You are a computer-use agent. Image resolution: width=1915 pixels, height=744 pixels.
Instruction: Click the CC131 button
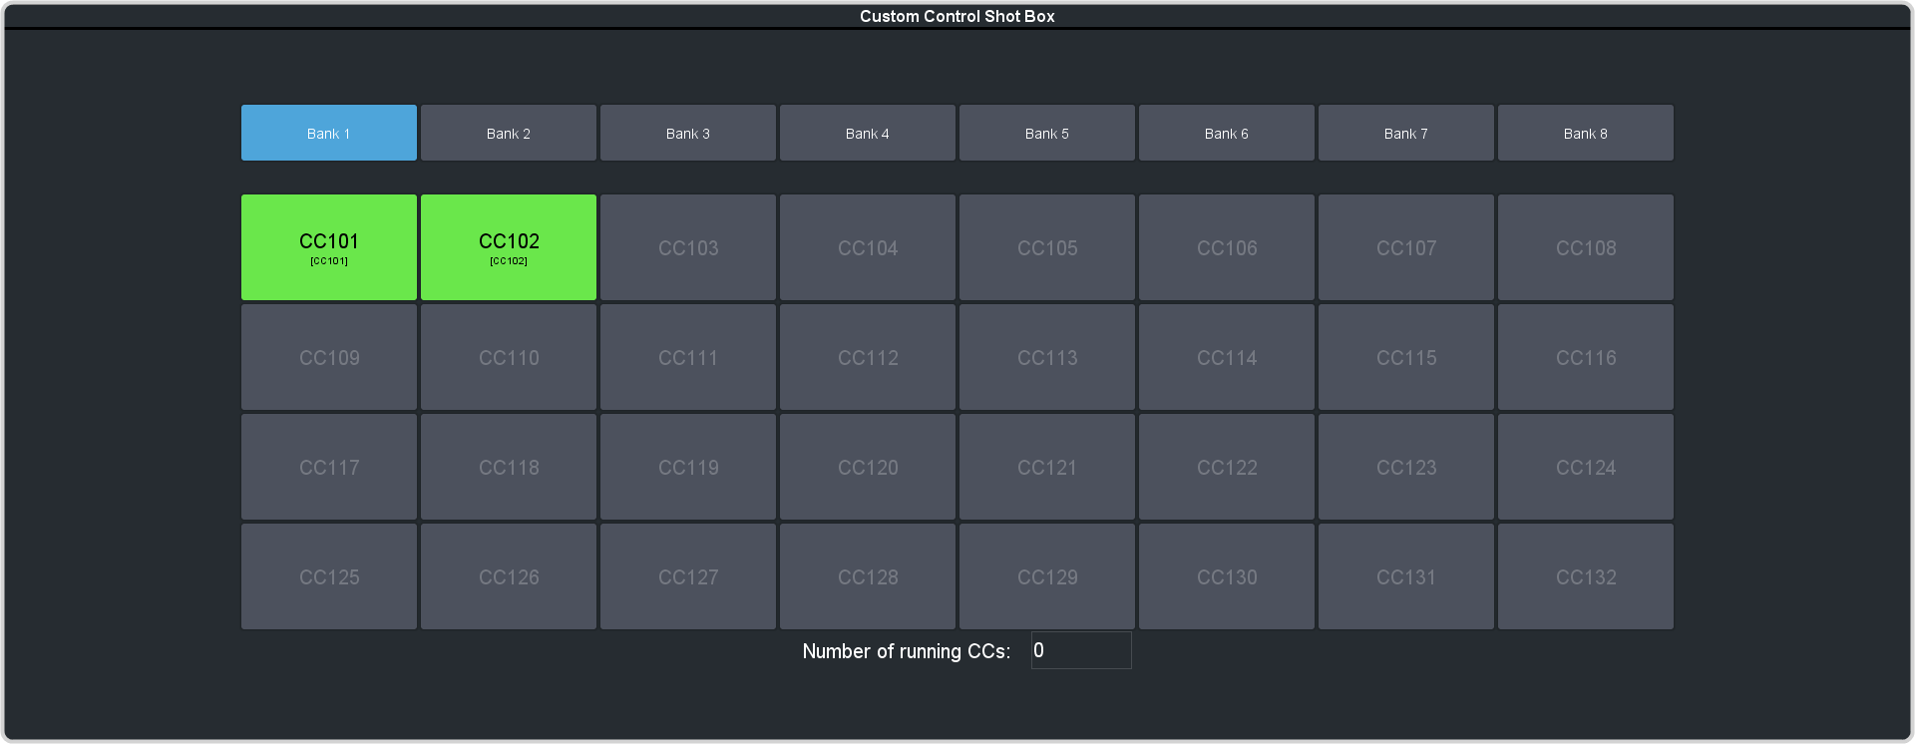click(x=1406, y=576)
